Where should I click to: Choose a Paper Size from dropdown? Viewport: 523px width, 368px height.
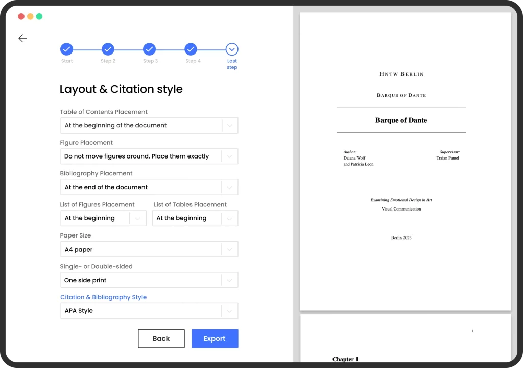[149, 249]
